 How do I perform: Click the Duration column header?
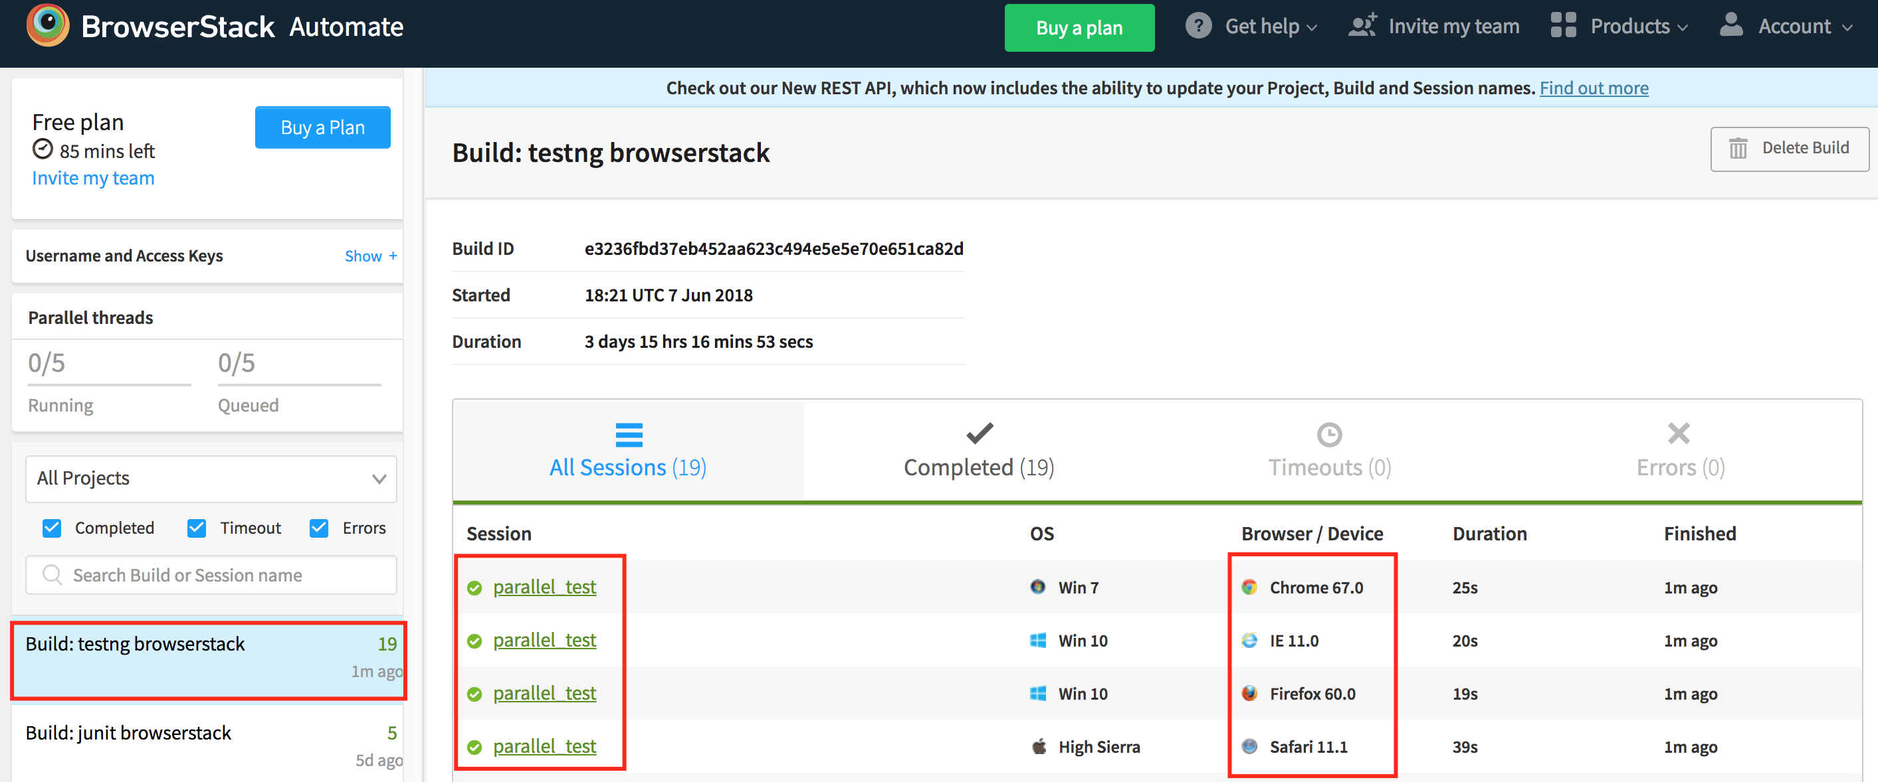tap(1489, 533)
